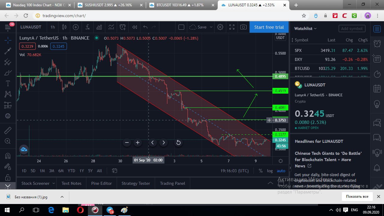This screenshot has height=216, width=384.
Task: Open the emoji icons tool
Action: point(8,116)
